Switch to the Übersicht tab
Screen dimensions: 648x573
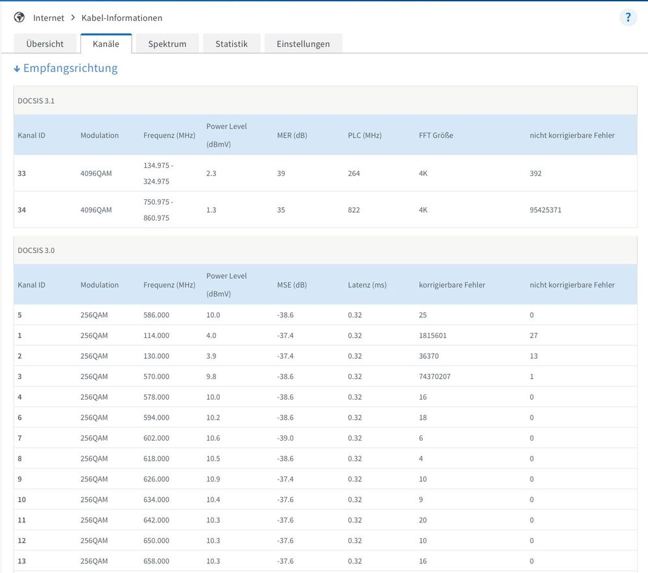pos(45,43)
